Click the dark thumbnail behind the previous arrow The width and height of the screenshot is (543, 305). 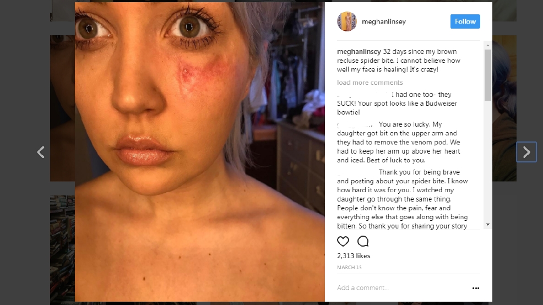click(62, 108)
